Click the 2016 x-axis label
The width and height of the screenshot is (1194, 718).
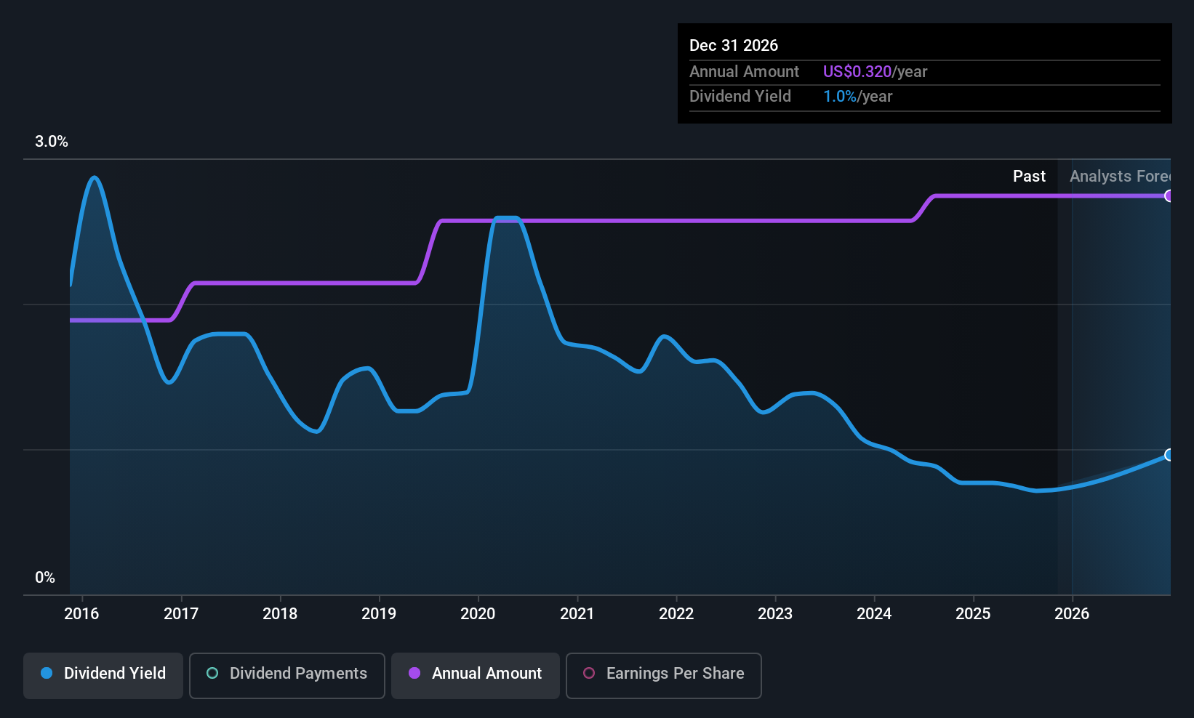coord(81,613)
